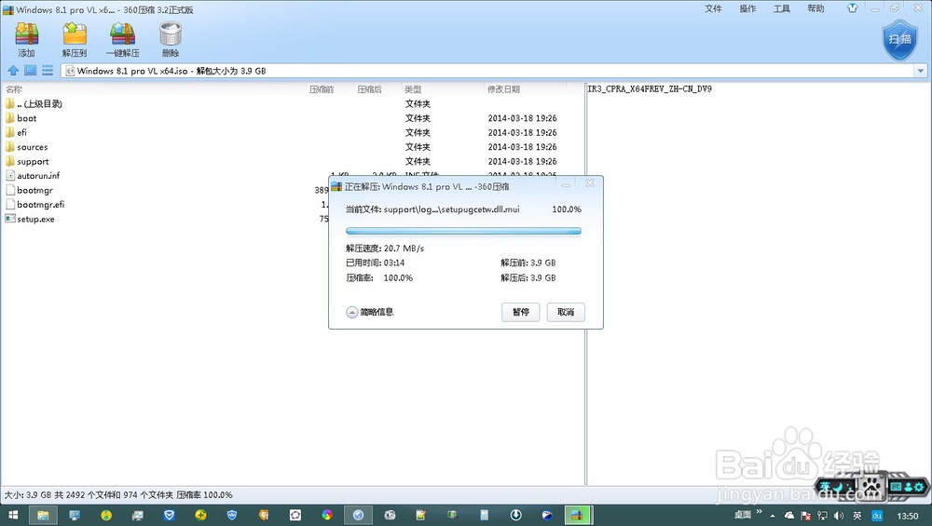Click the 13:50 taskbar clock
932x526 pixels.
pyautogui.click(x=908, y=516)
